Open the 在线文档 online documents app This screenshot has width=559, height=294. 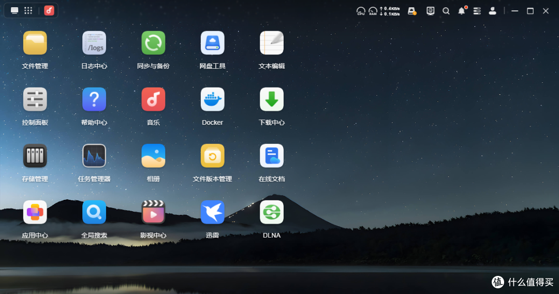click(272, 156)
